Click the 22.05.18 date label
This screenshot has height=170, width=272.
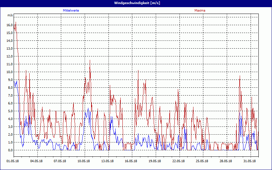coord(178,161)
